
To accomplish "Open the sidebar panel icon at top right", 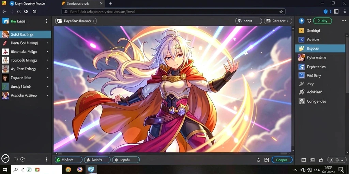I will (x=336, y=12).
